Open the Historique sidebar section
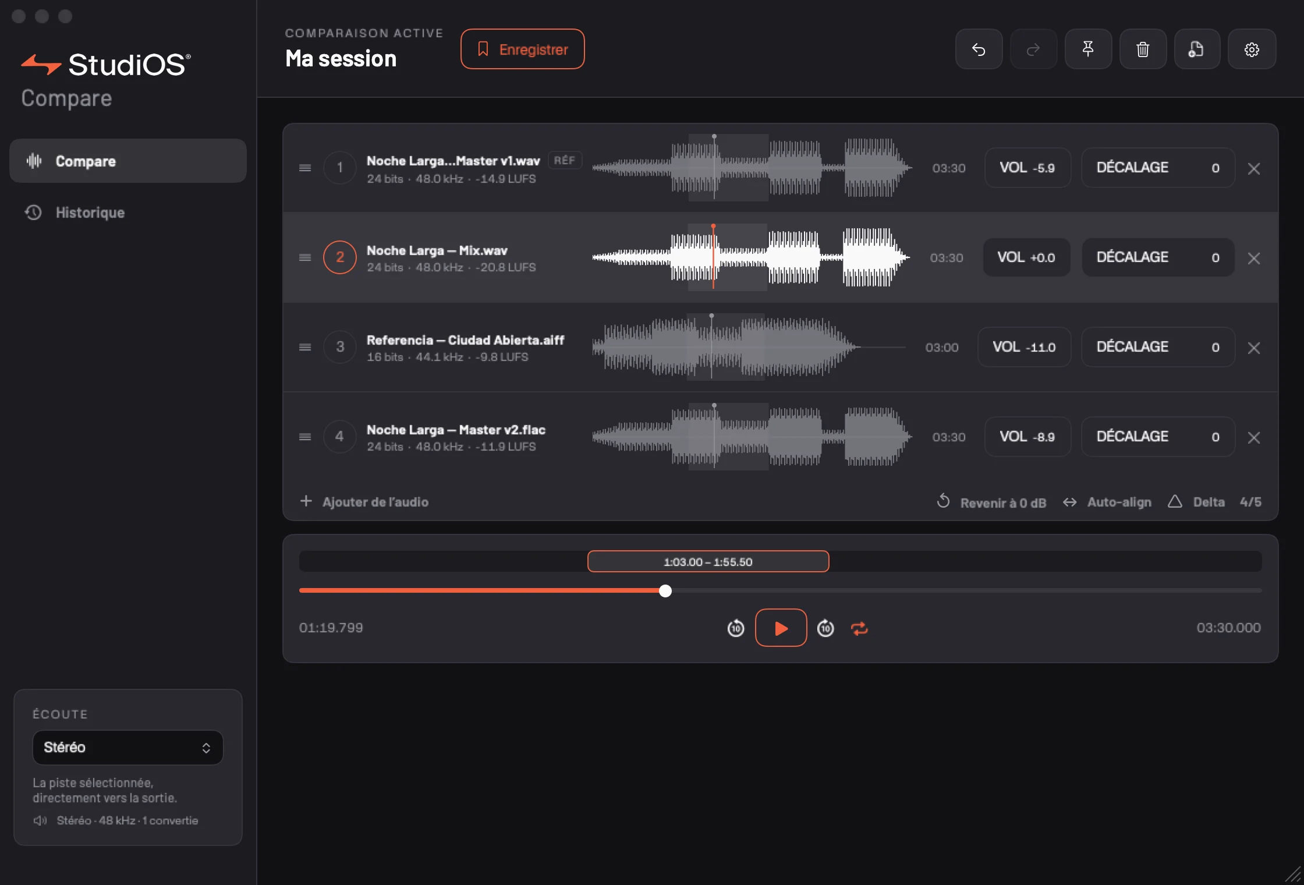Image resolution: width=1304 pixels, height=885 pixels. (128, 213)
